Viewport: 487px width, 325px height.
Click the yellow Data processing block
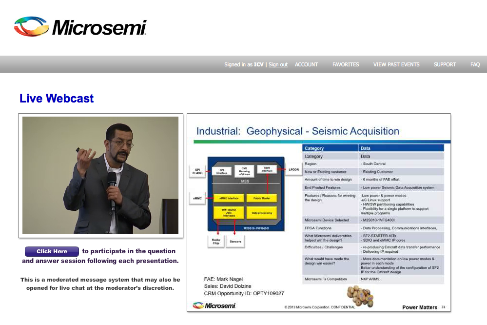(x=261, y=213)
